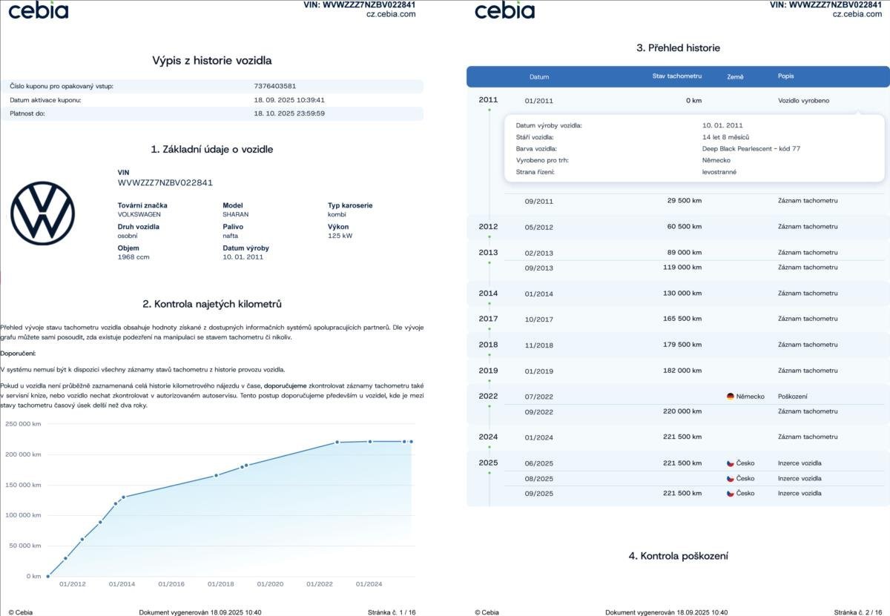Screen dimensions: 890x616
Task: Expand the 2011 year entry in the timeline
Action: tap(488, 100)
